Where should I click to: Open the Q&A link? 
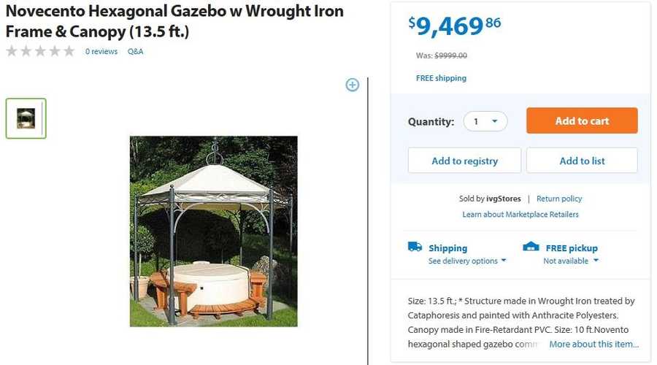pos(136,52)
